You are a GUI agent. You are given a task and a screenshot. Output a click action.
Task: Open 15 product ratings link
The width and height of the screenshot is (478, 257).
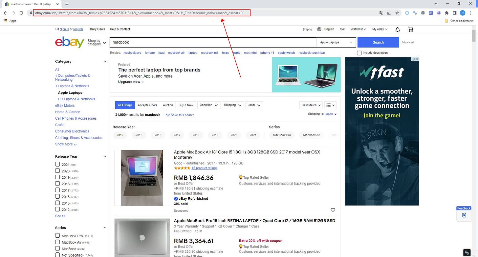[204, 168]
